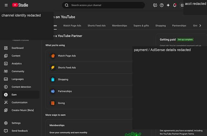Open Community icon in sidebar
This screenshot has height=136, width=207.
pyautogui.click(x=6, y=71)
